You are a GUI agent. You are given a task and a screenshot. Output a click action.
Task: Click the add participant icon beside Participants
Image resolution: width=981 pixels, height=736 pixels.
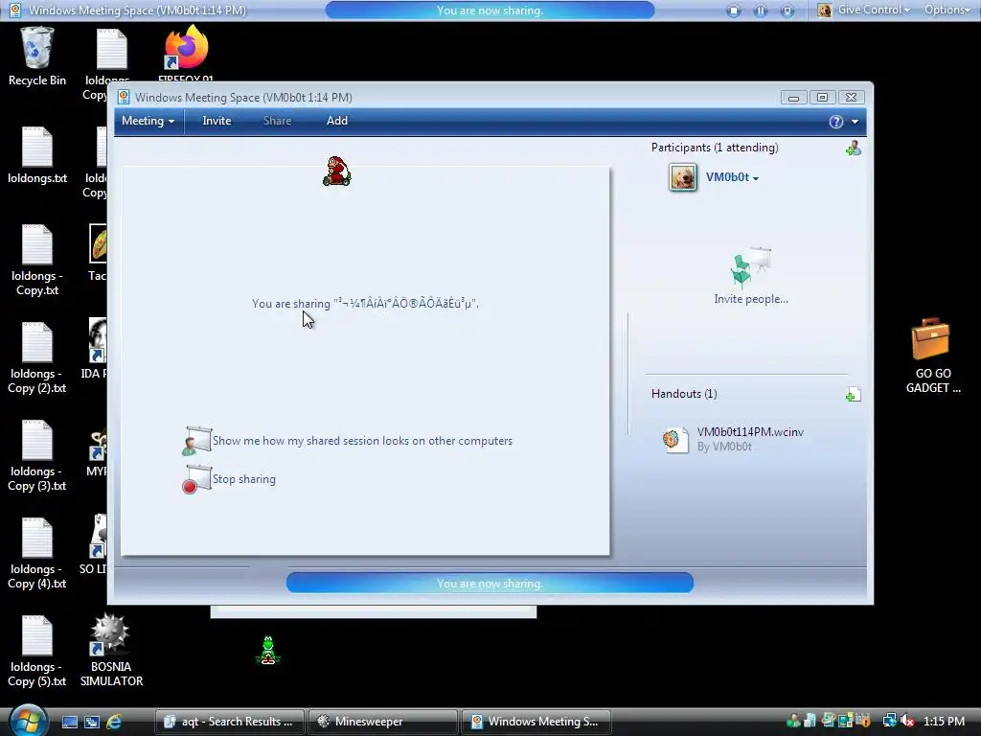click(854, 149)
